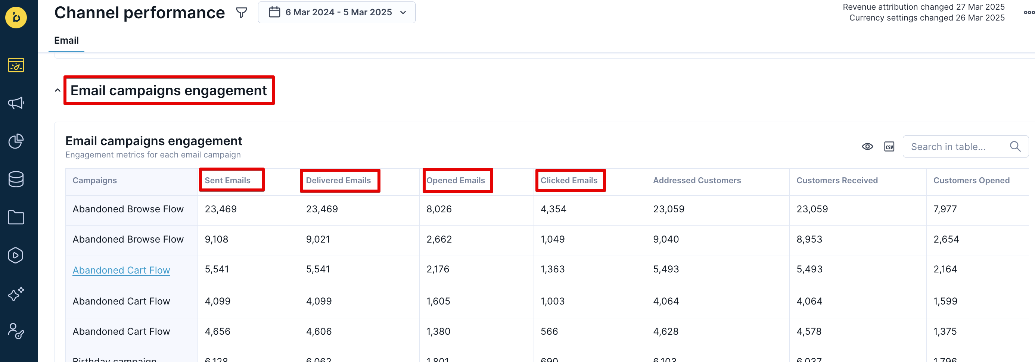Screen dimensions: 1035x362
Task: Open the sparkle AI sidebar icon
Action: click(16, 294)
